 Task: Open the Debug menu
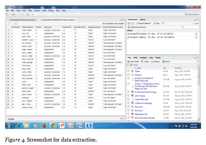coord(51,10)
